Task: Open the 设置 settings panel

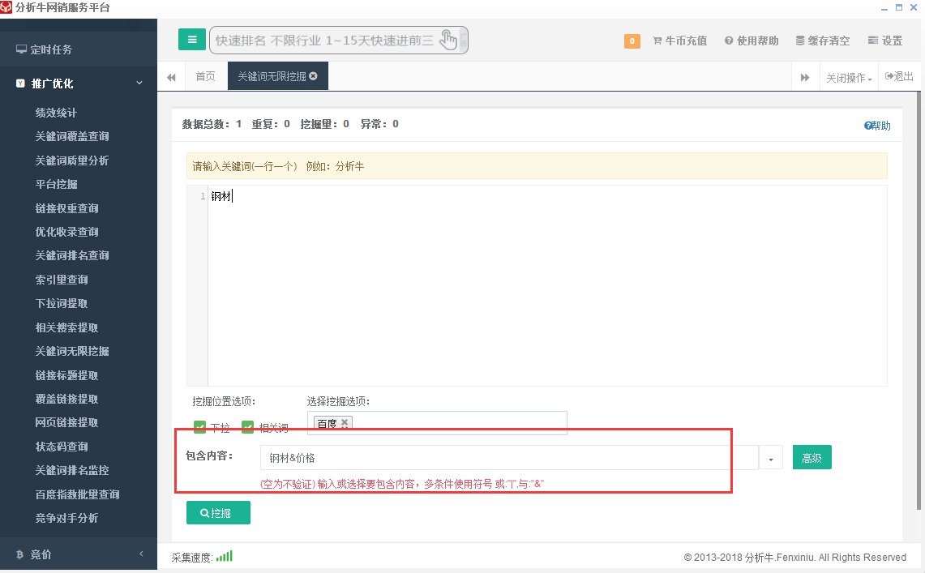Action: 884,41
